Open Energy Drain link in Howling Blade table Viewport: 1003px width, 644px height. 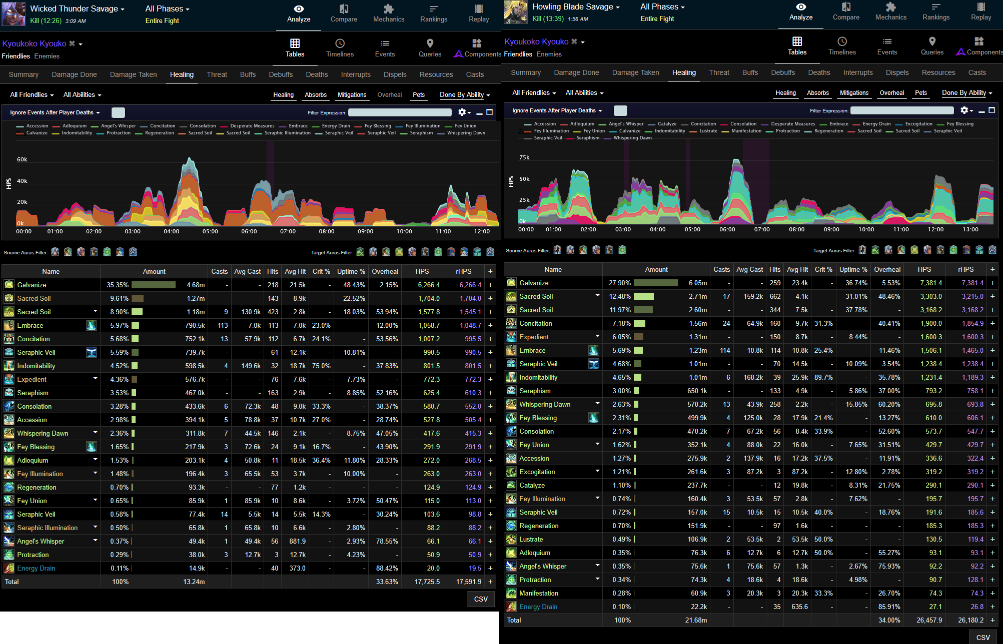point(538,607)
